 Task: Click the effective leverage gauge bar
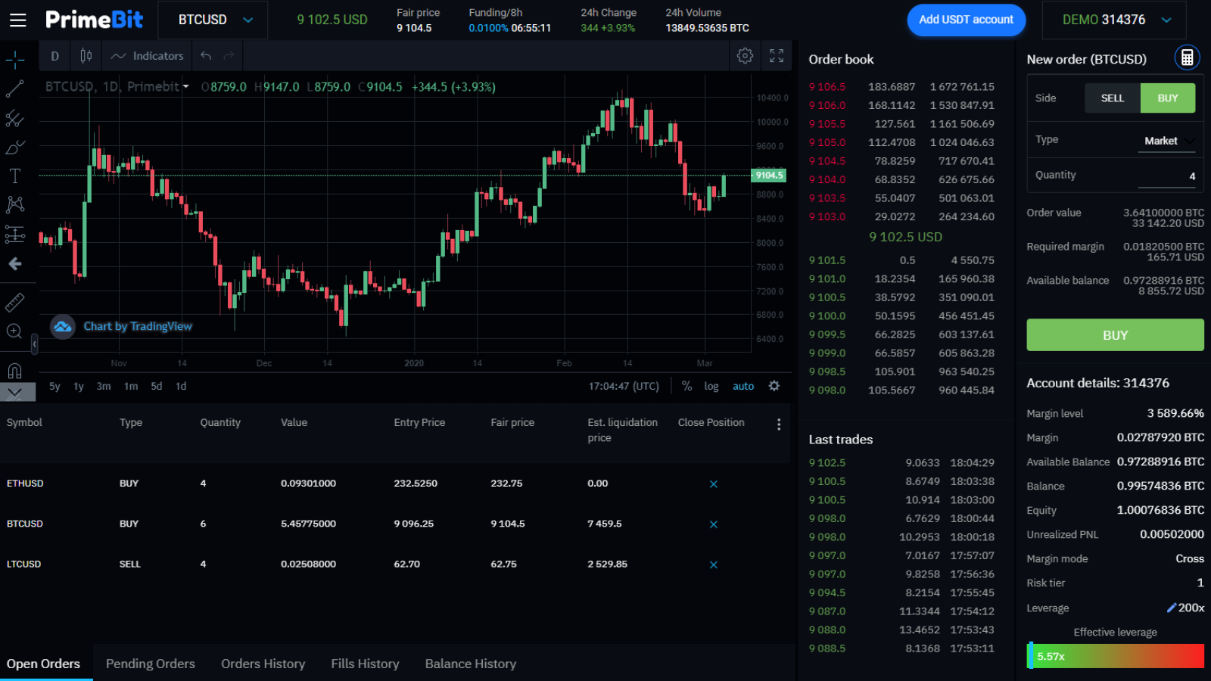[1115, 656]
